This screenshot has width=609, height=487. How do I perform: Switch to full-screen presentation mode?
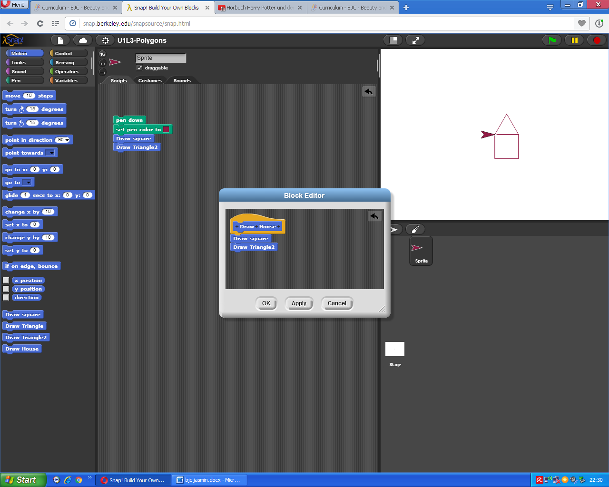(415, 40)
